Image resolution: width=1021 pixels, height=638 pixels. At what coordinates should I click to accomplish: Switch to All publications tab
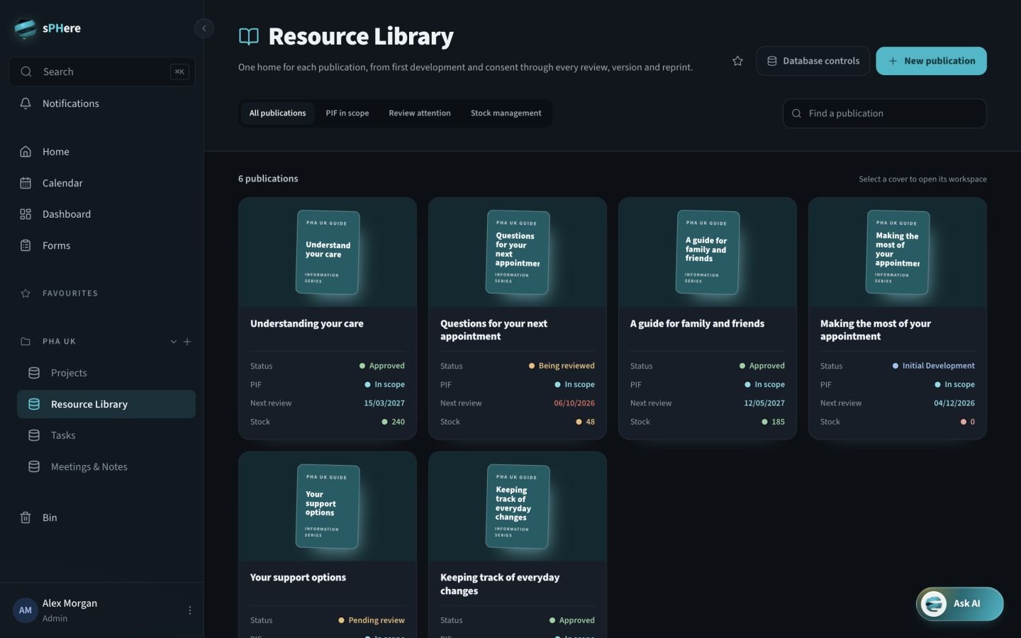click(x=278, y=113)
